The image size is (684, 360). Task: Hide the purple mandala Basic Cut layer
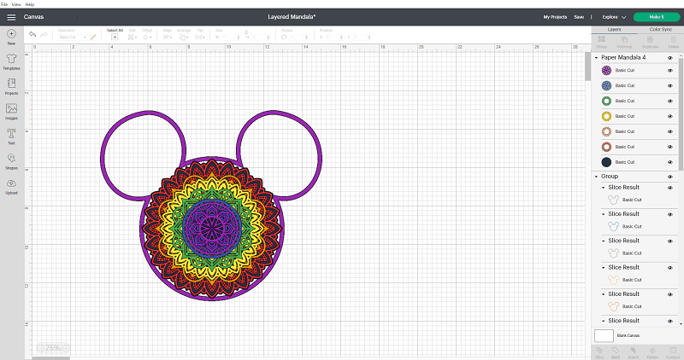[x=670, y=71]
